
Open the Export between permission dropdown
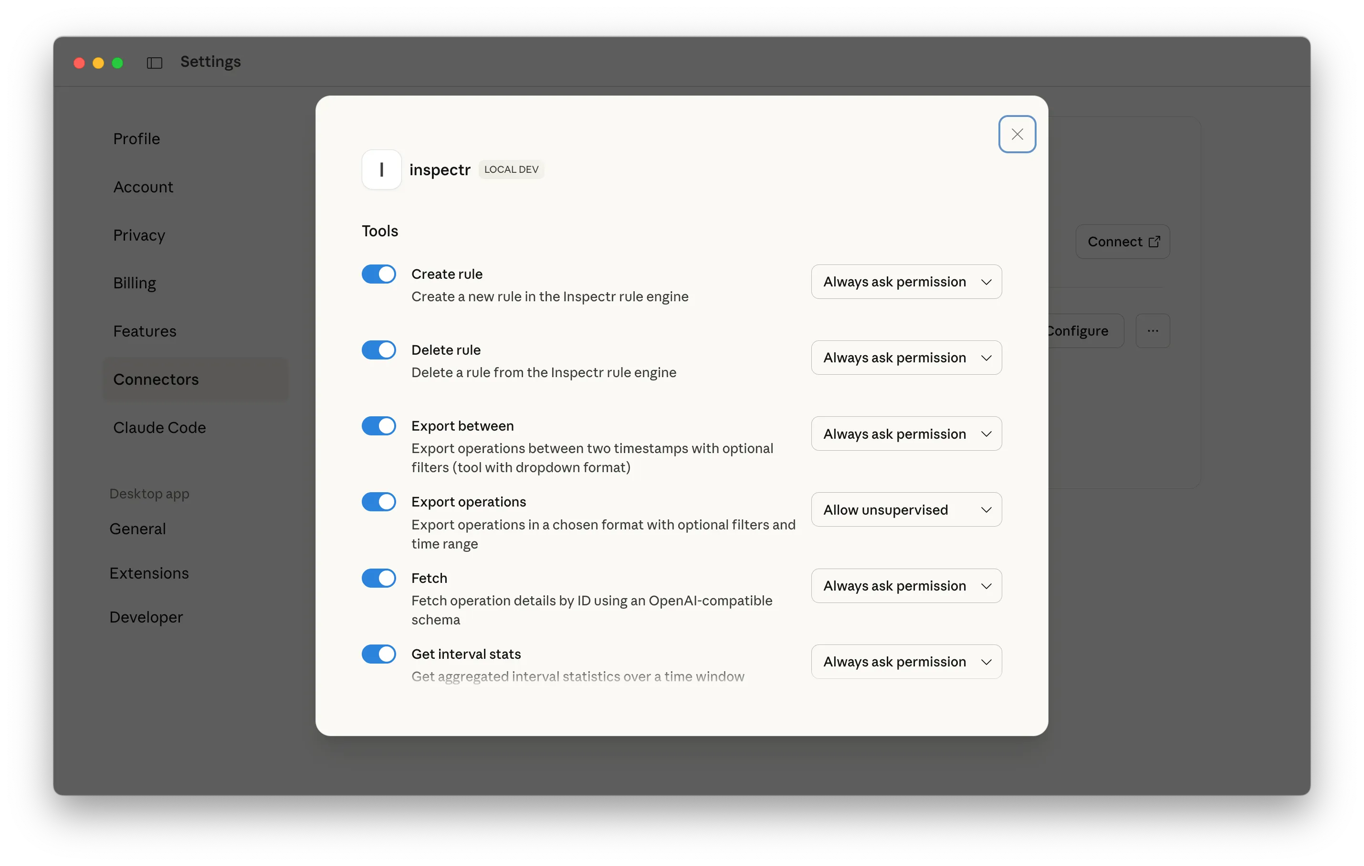(905, 433)
